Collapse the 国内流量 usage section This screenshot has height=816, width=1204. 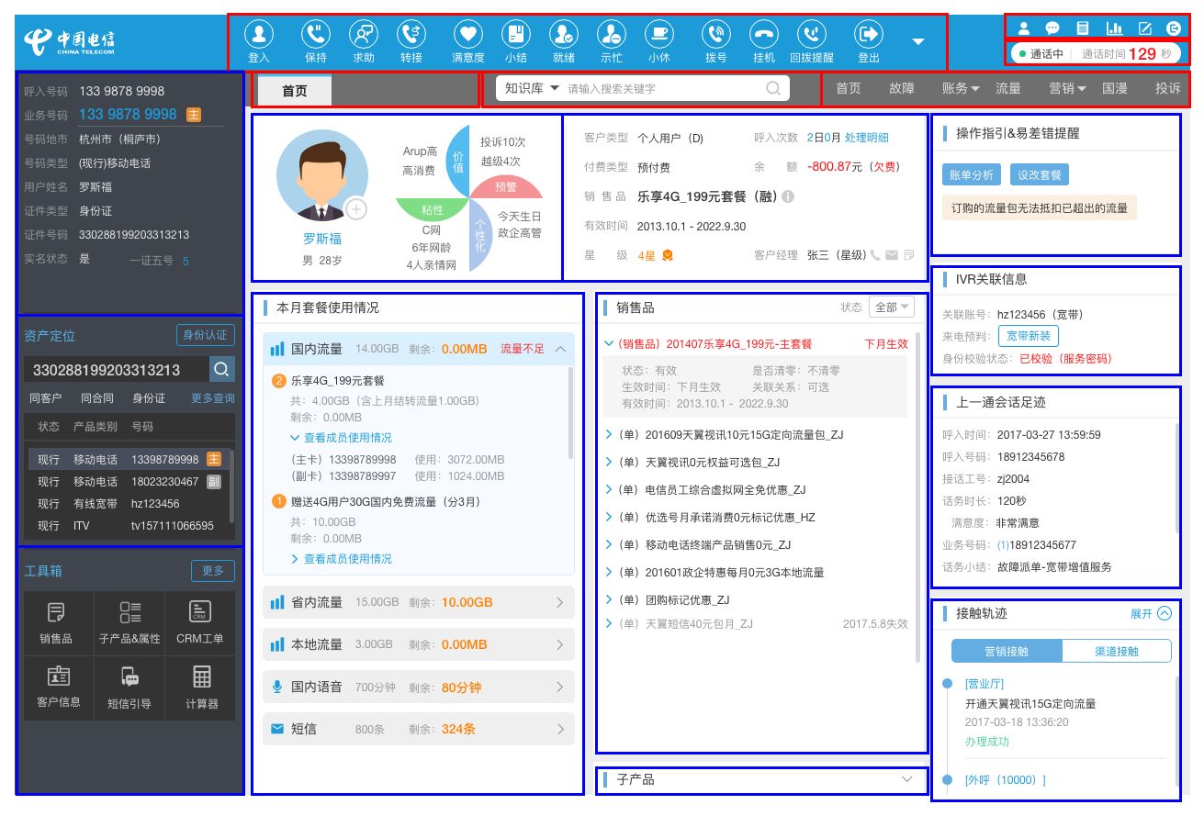tap(560, 349)
